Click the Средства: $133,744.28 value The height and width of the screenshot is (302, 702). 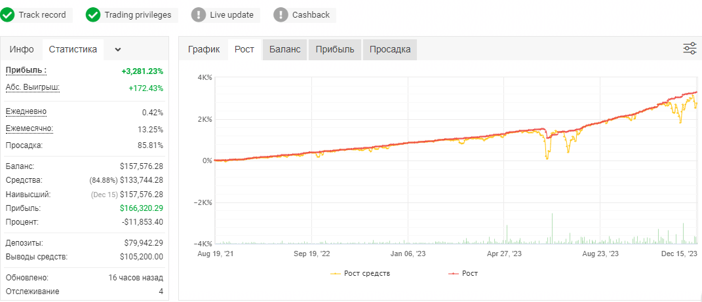coord(142,180)
